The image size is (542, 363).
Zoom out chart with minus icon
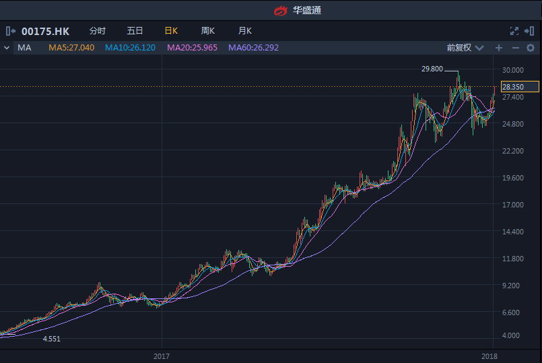point(515,48)
